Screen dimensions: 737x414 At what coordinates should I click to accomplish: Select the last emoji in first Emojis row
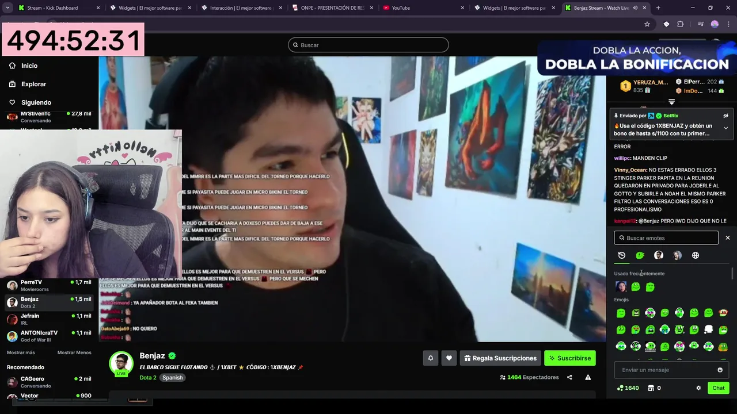[x=723, y=313]
